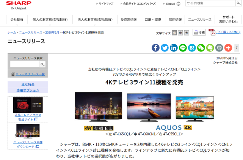Click the 4T-C65CQ1 TV image
This screenshot has width=243, height=160.
tap(99, 107)
